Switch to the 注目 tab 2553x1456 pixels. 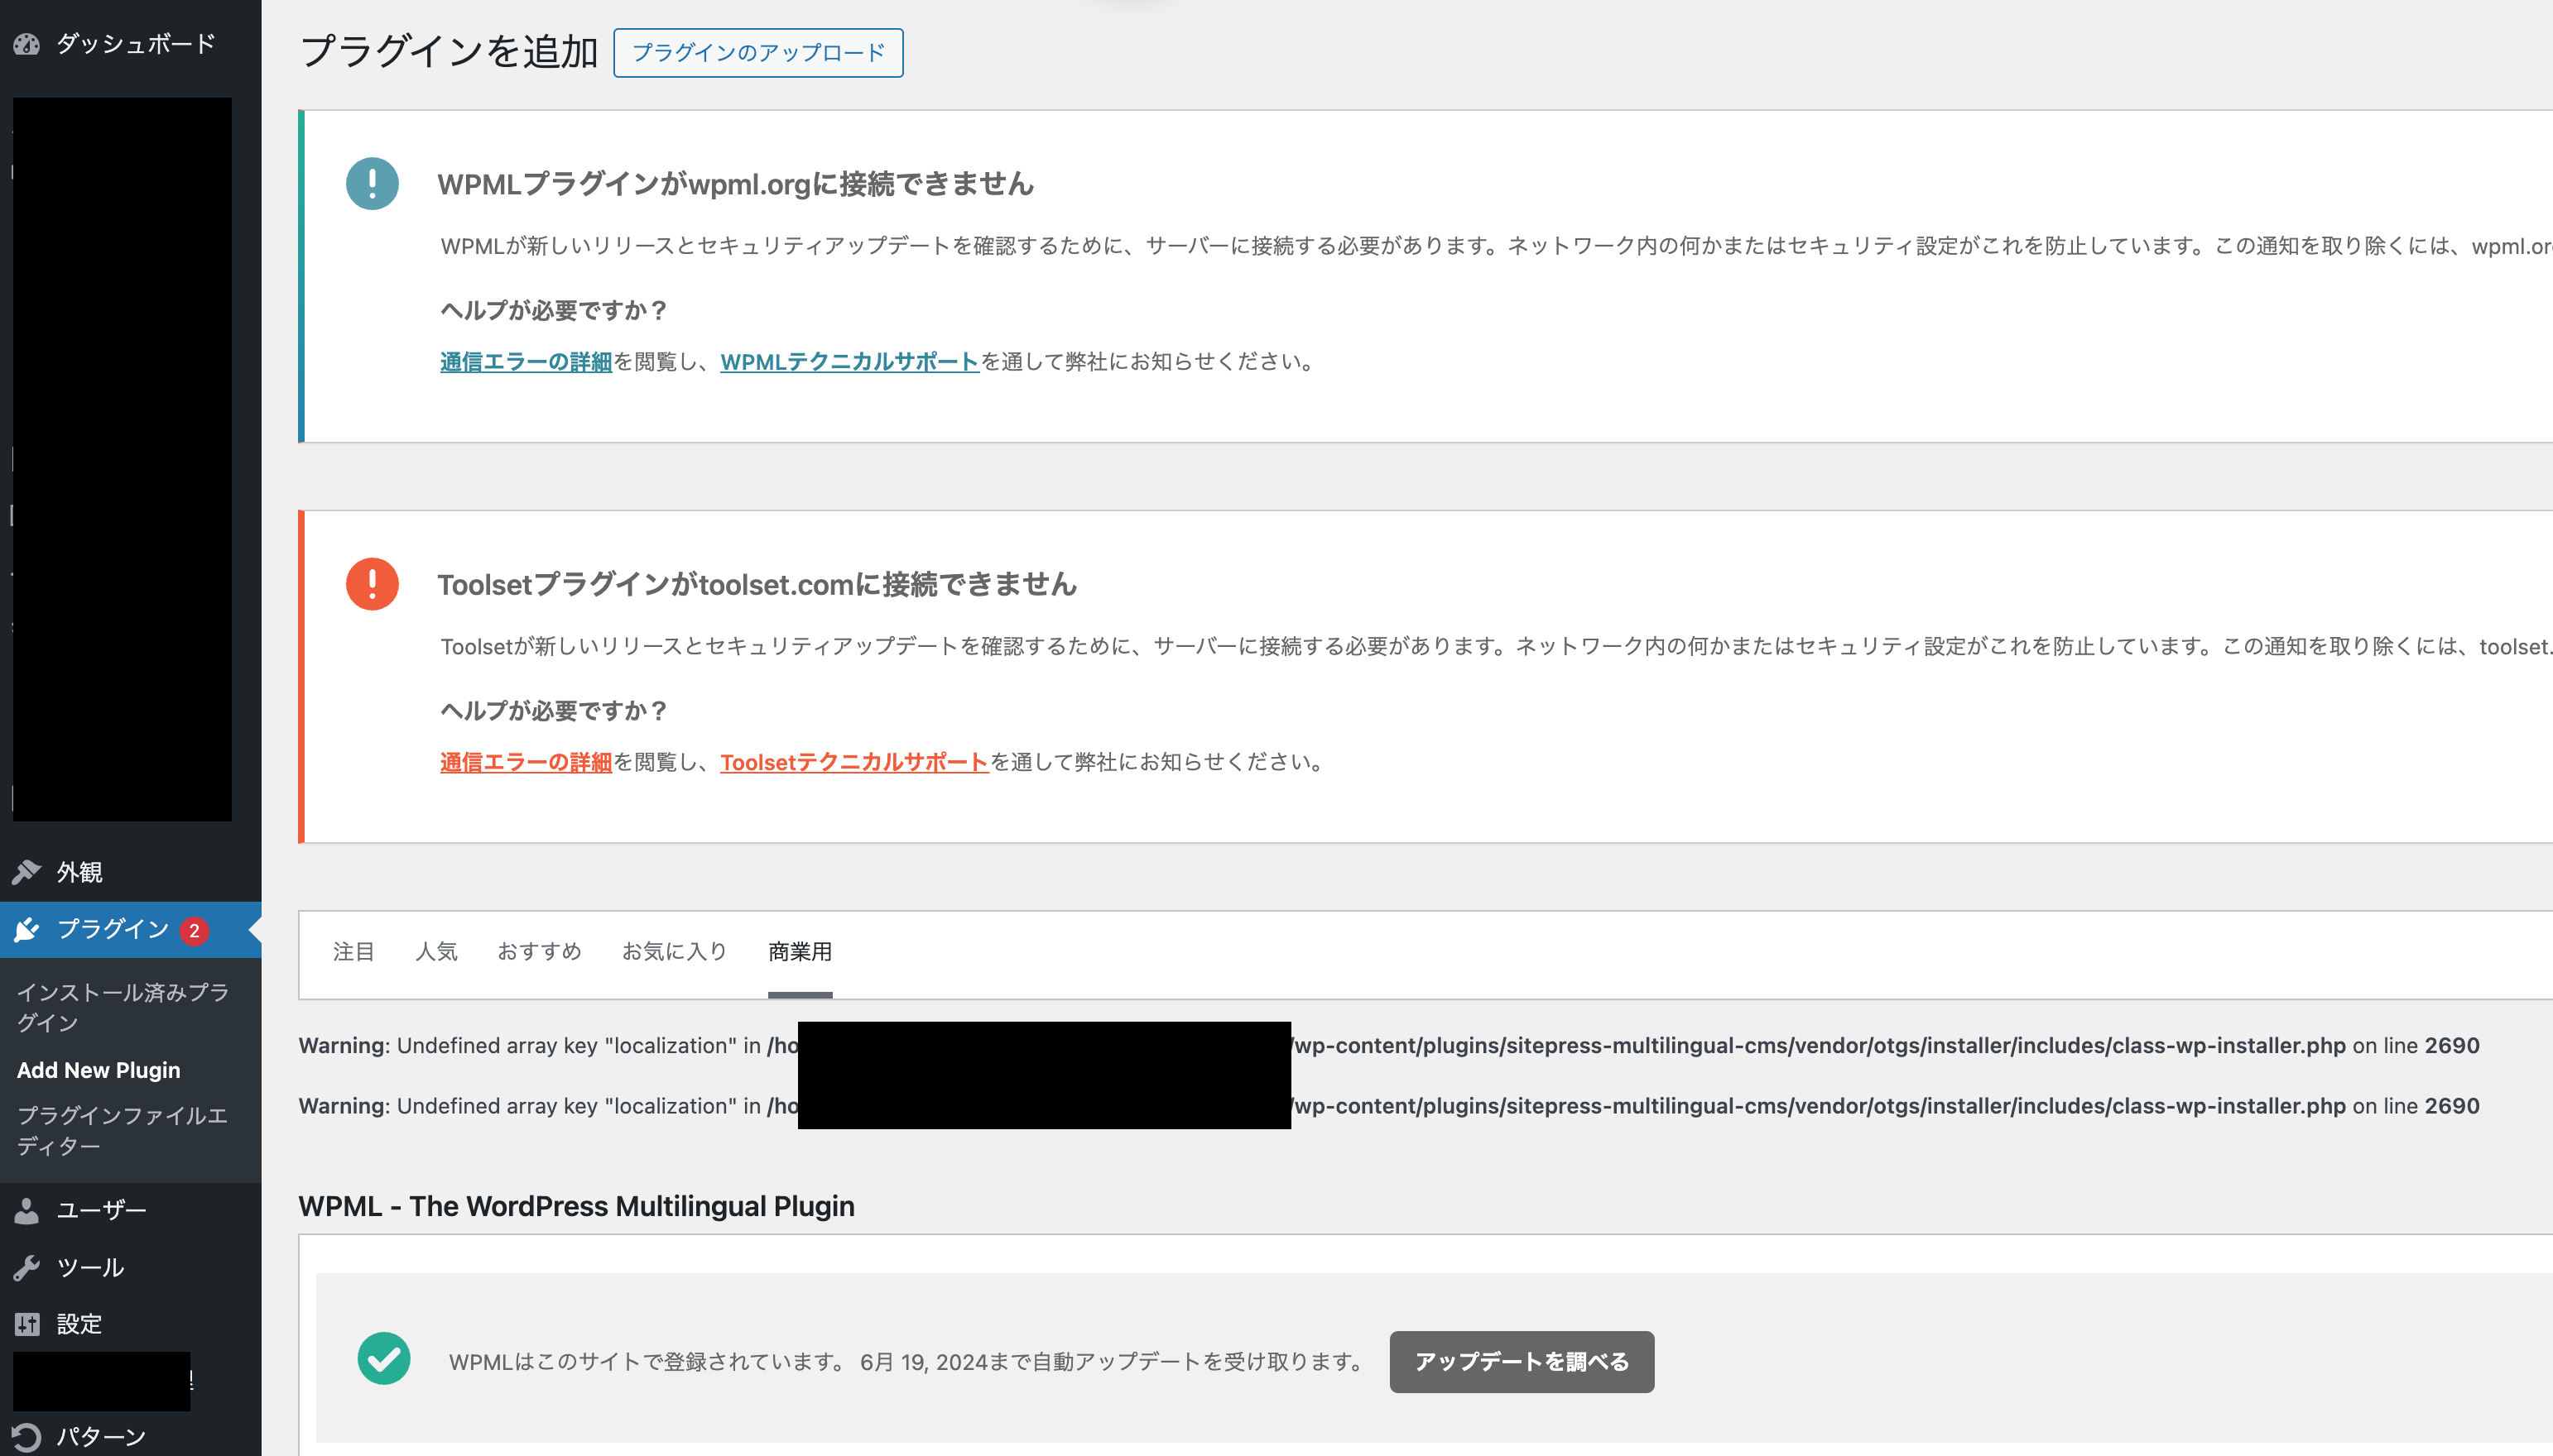[x=353, y=952]
